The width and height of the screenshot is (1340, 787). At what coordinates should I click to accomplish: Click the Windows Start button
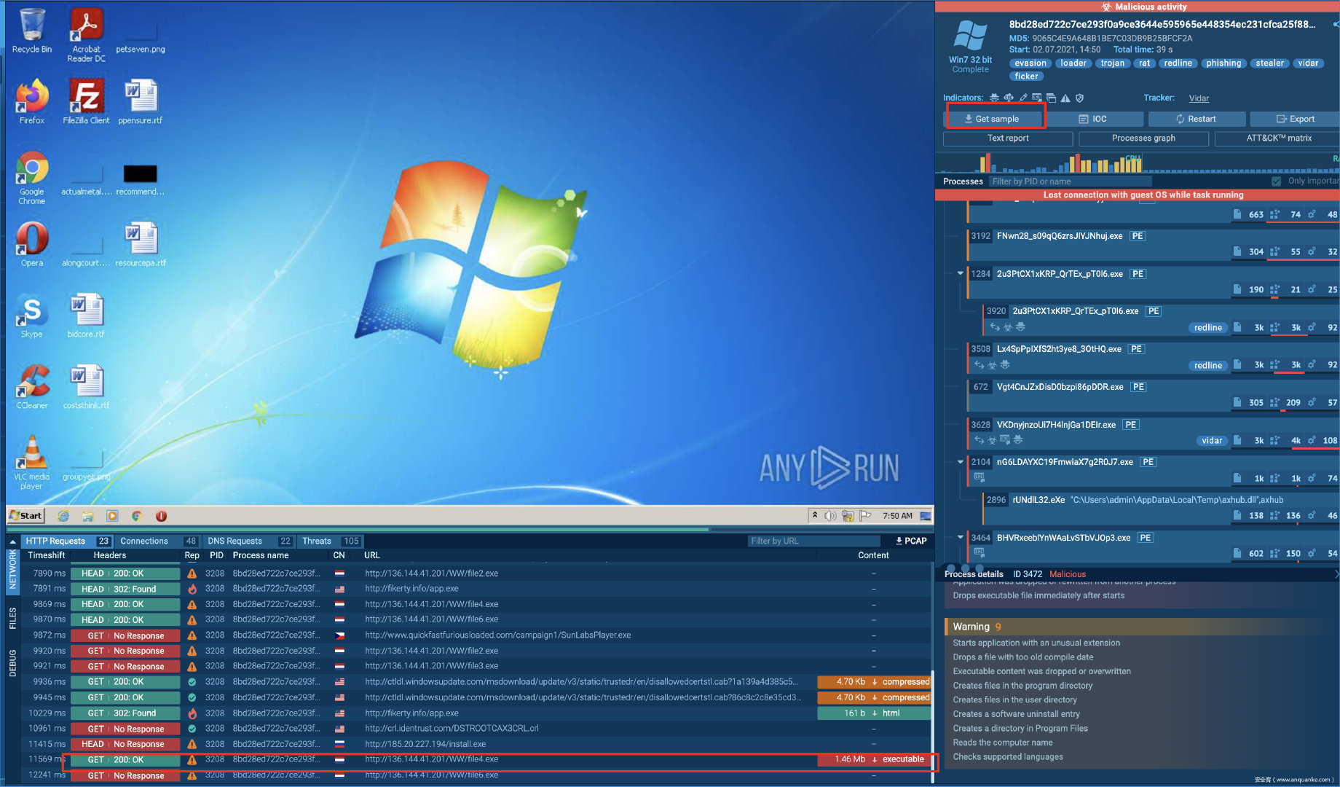pos(26,516)
